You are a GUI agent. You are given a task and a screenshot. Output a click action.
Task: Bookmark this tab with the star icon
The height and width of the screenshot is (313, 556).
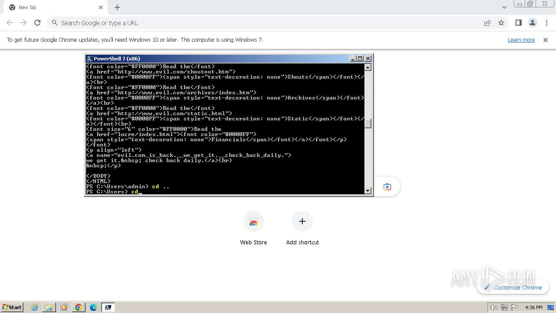[x=501, y=23]
